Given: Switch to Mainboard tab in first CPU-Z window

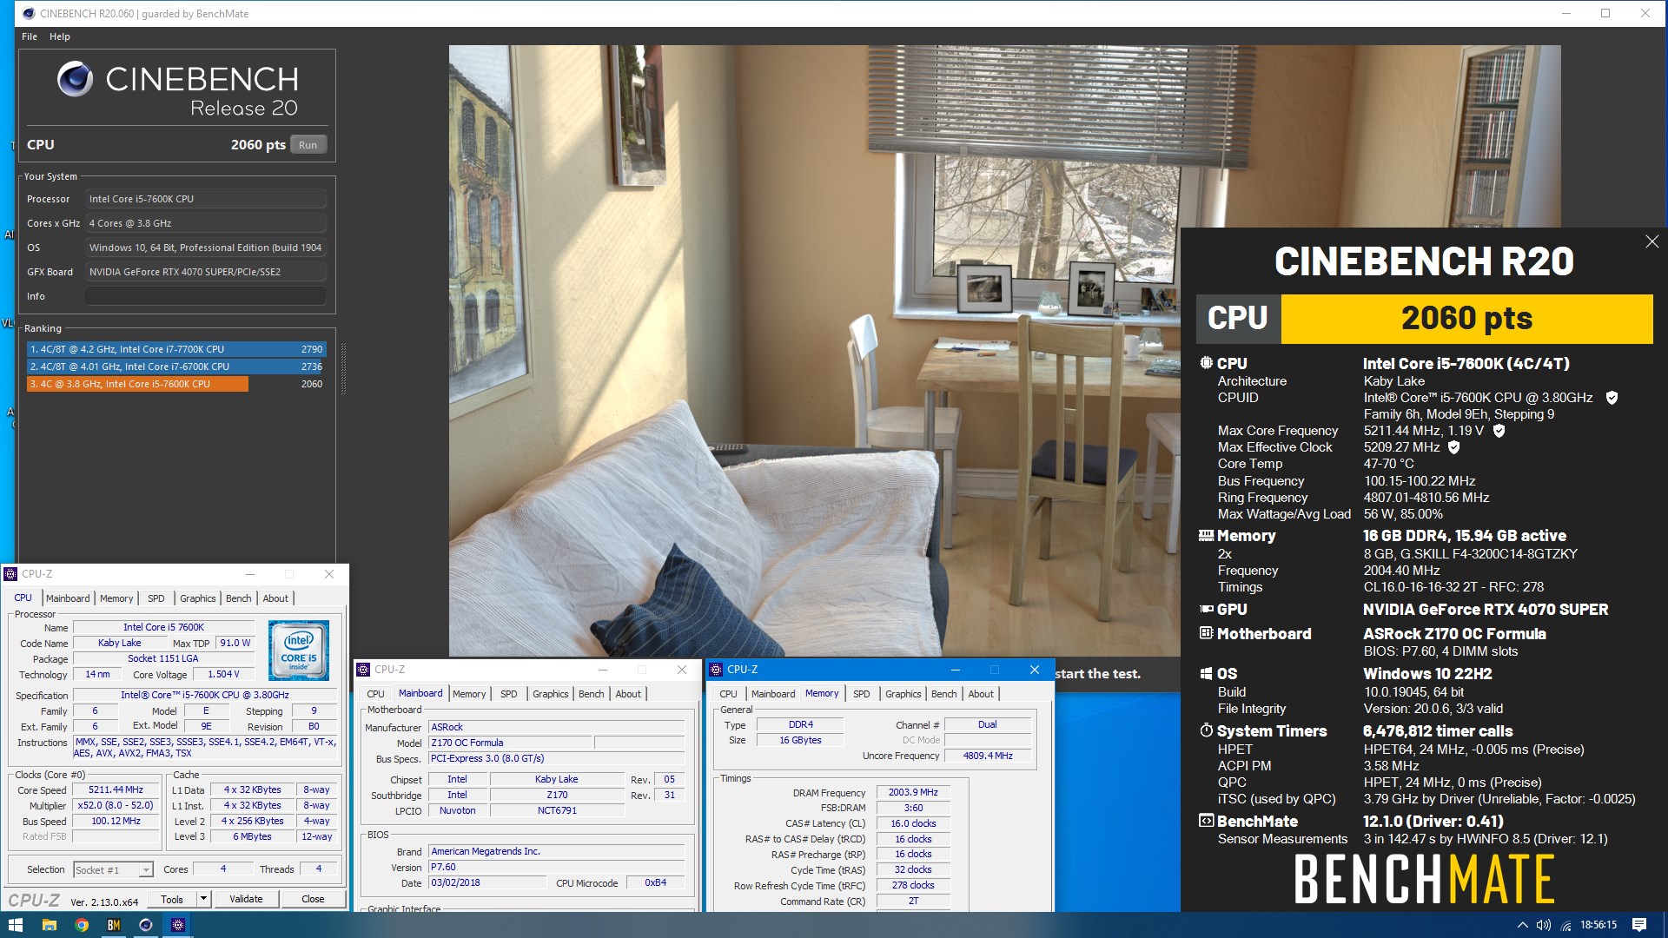Looking at the screenshot, I should point(68,598).
